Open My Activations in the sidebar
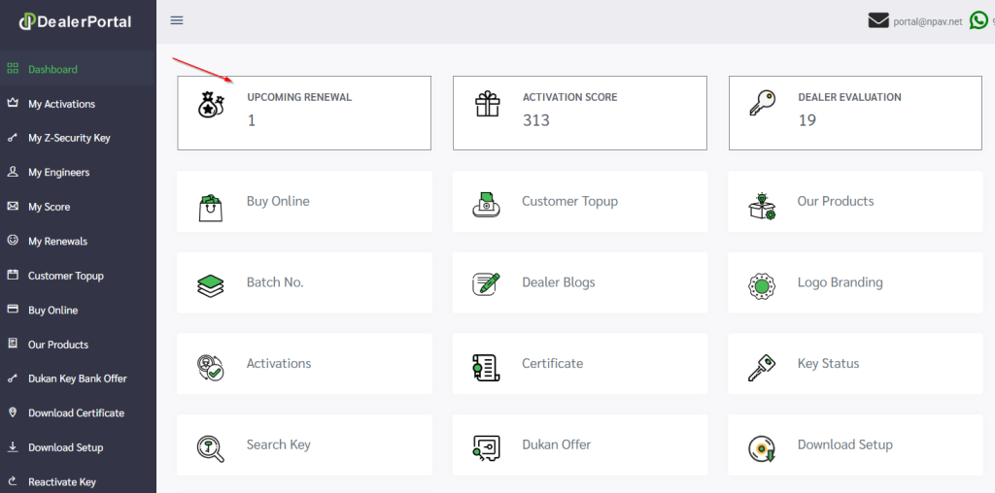Screen dimensions: 995x493 point(61,104)
